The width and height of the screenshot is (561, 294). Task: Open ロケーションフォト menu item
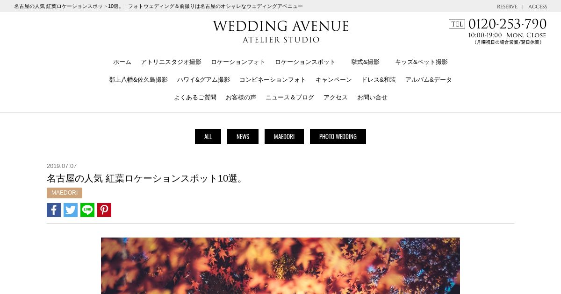pyautogui.click(x=238, y=62)
